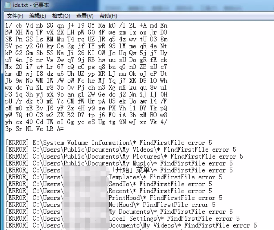Click the SendTo error line
This screenshot has height=230, width=274.
tap(109, 184)
